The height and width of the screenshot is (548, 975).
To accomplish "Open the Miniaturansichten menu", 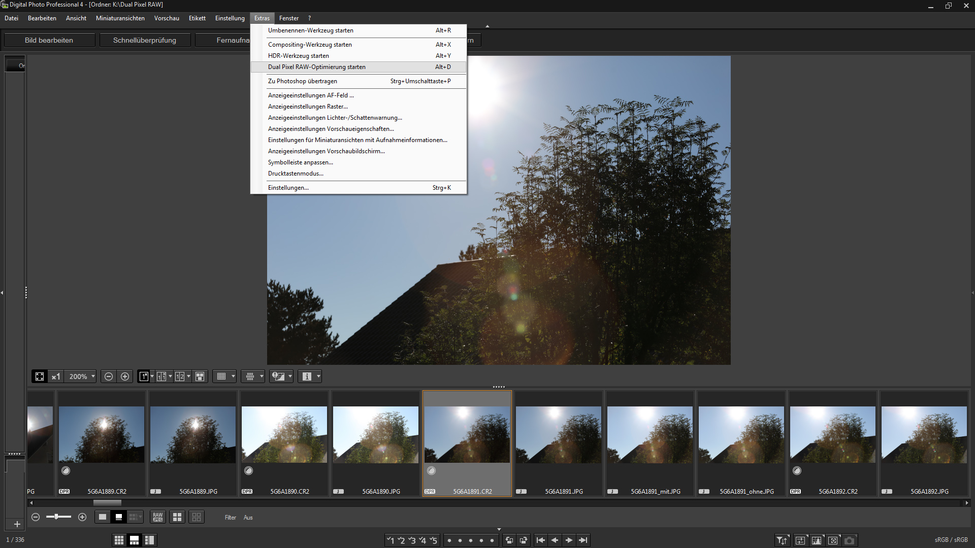I will 120,18.
